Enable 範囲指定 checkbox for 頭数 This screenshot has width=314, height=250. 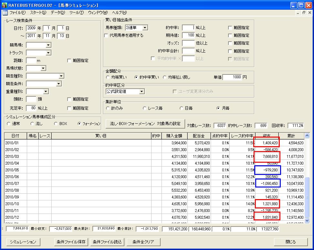point(69,99)
